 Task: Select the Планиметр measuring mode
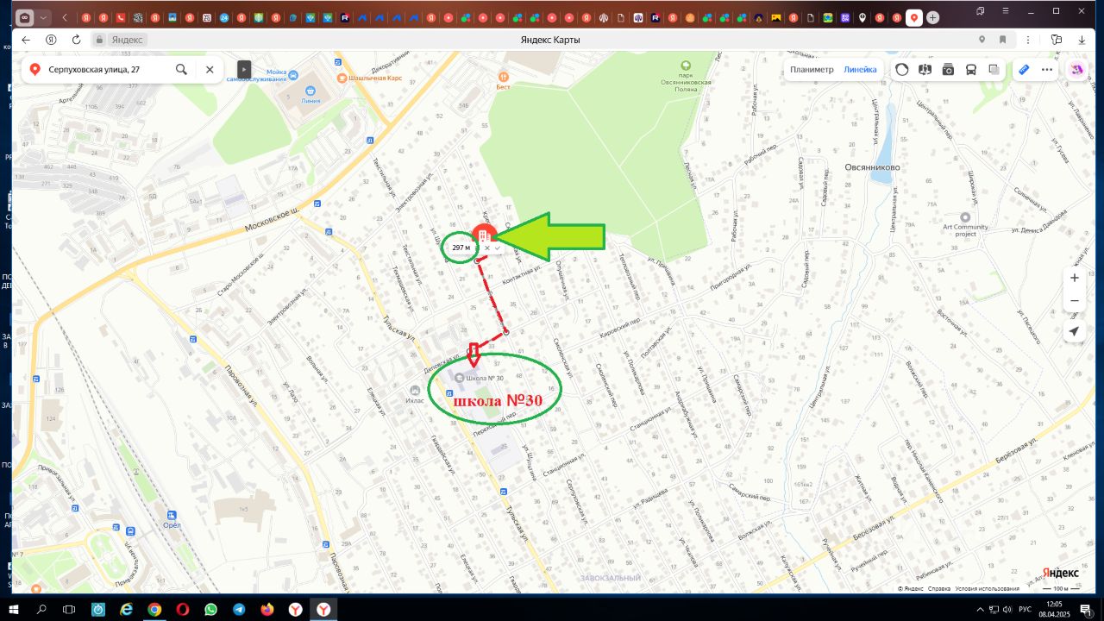[x=812, y=70]
